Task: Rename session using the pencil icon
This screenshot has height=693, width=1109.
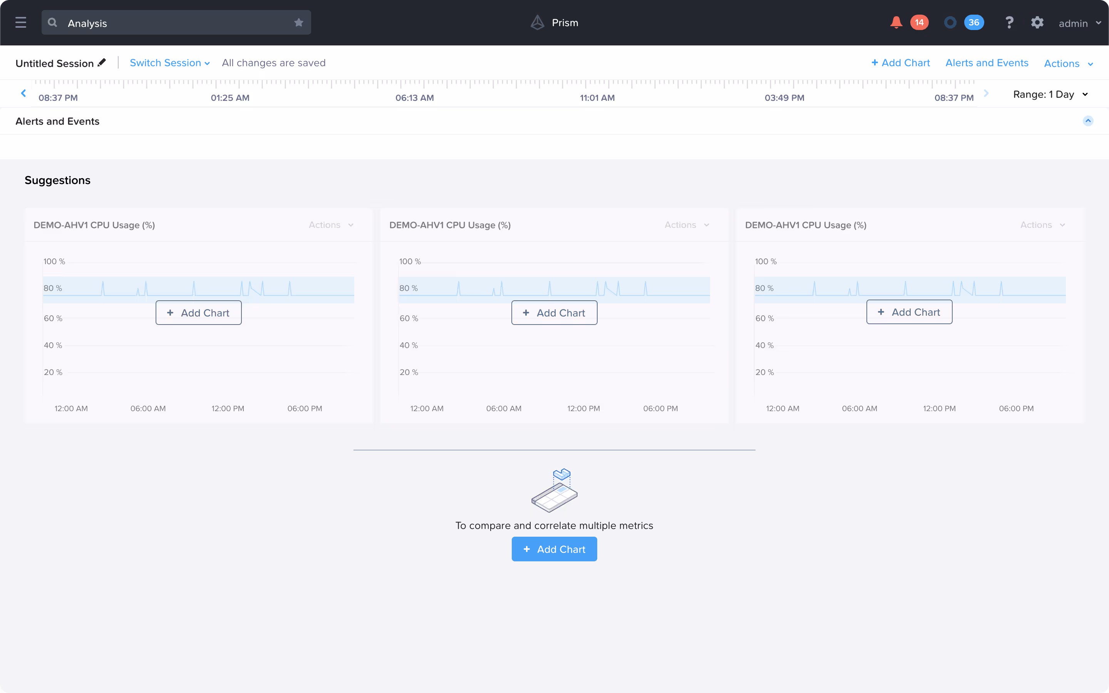Action: [x=102, y=63]
